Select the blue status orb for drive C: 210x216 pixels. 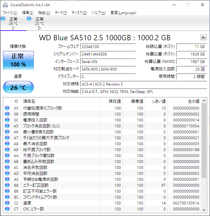click(x=3, y=18)
